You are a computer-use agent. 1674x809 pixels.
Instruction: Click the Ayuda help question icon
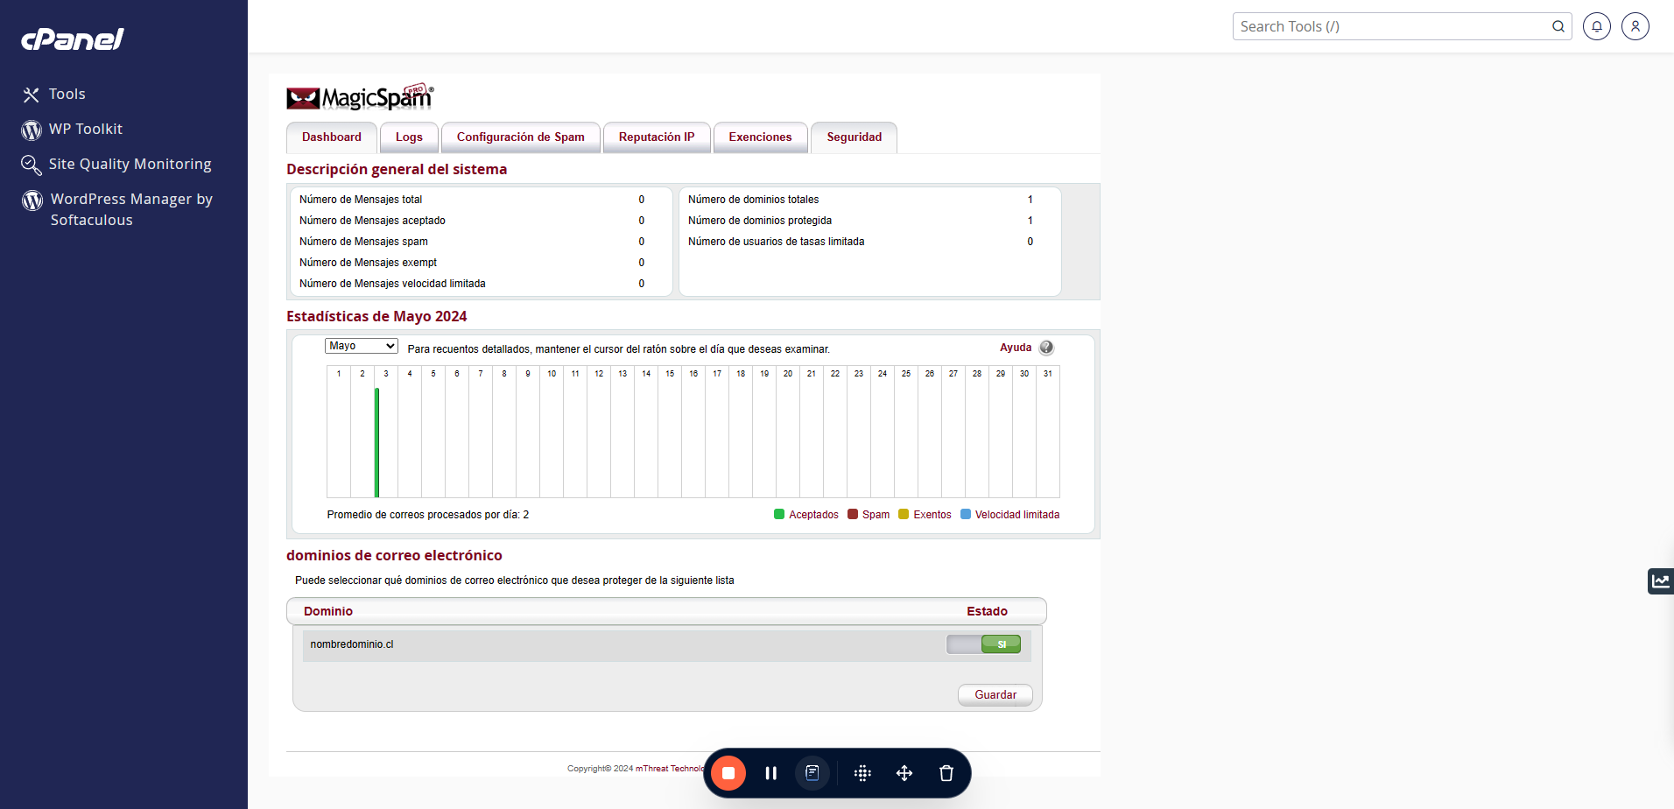pos(1046,348)
